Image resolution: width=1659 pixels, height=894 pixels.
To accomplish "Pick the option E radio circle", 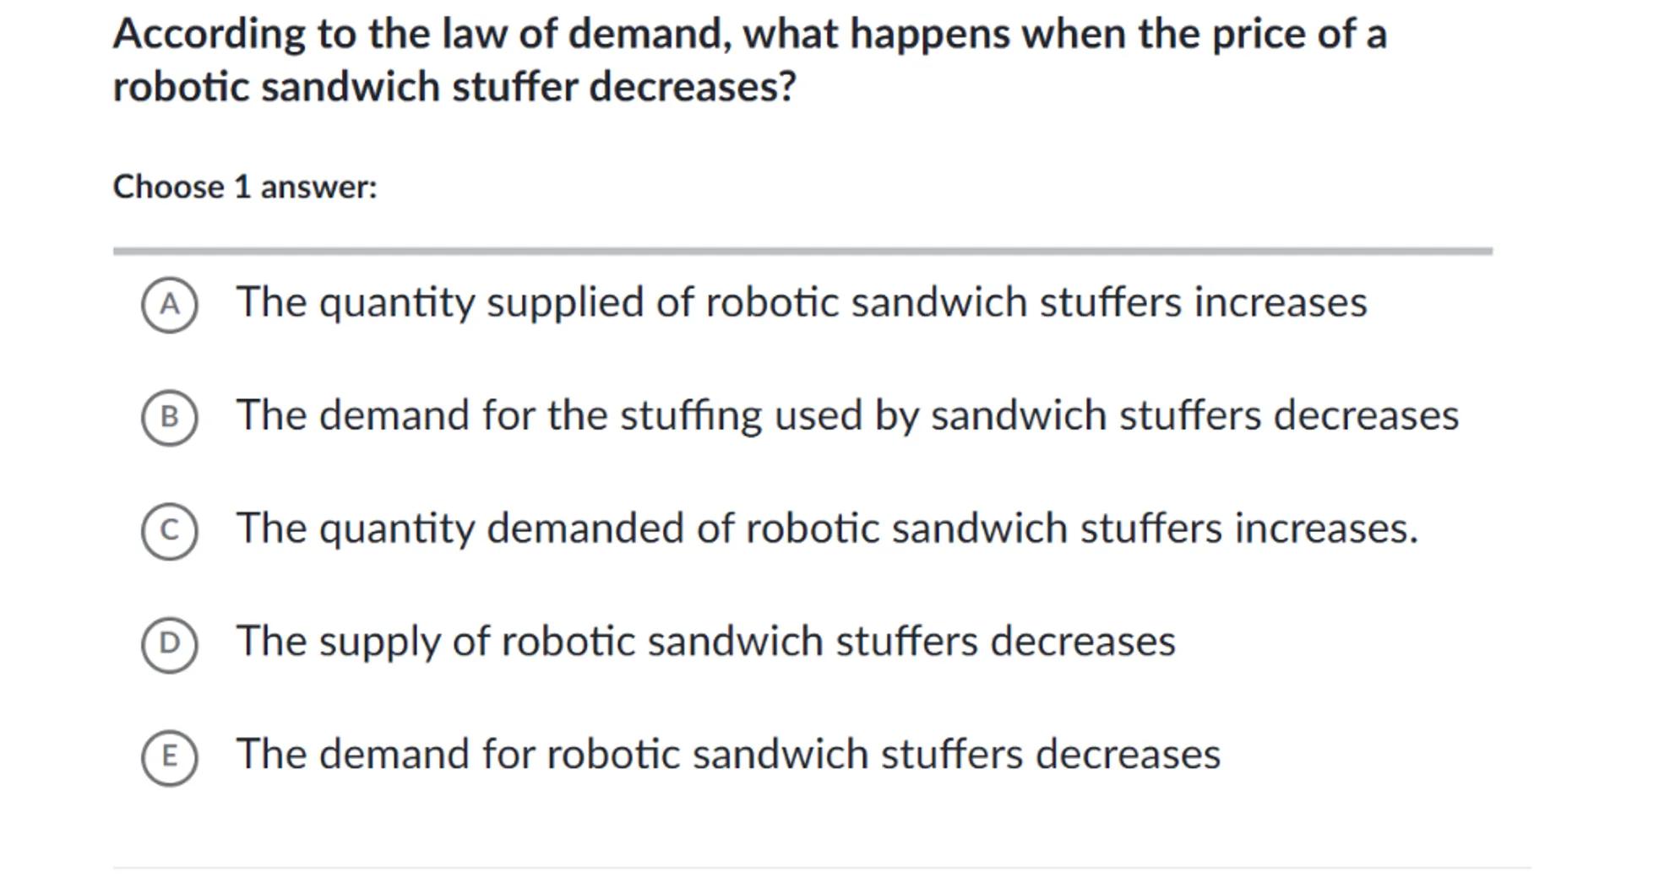I will click(x=169, y=757).
